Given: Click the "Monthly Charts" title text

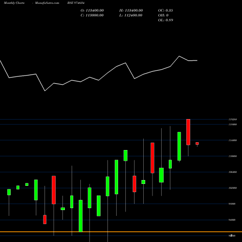Looking at the screenshot, I should pos(14,3).
